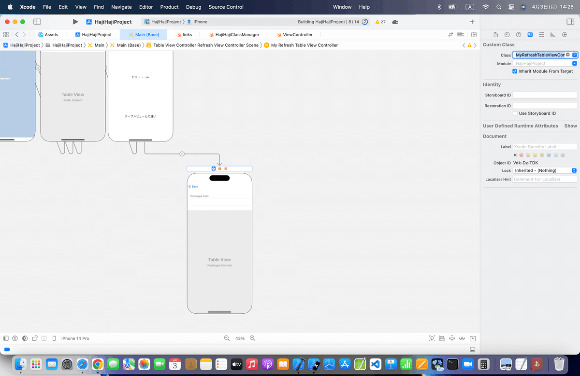
Task: Select the iPhone run destination
Action: (197, 22)
